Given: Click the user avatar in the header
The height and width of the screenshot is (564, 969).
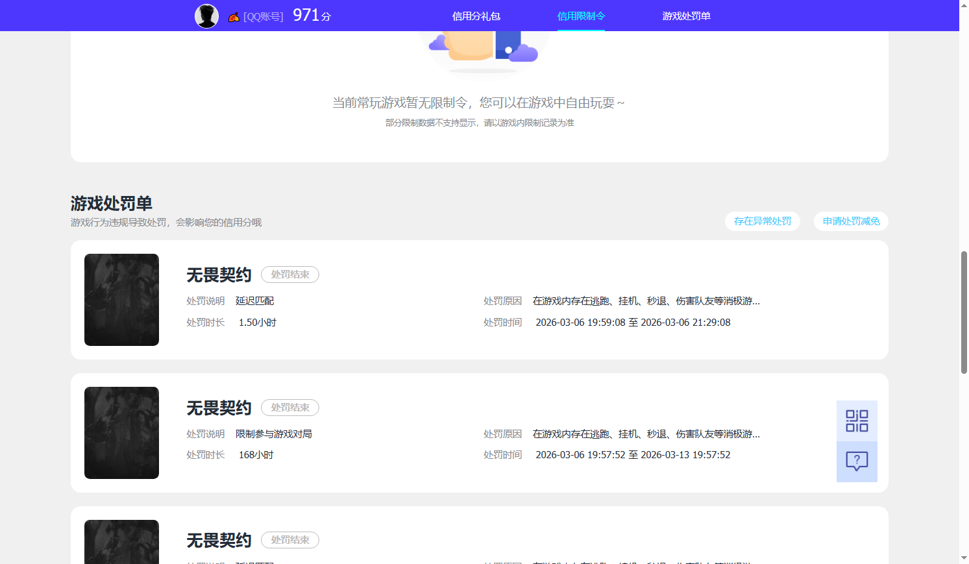Looking at the screenshot, I should [x=206, y=16].
